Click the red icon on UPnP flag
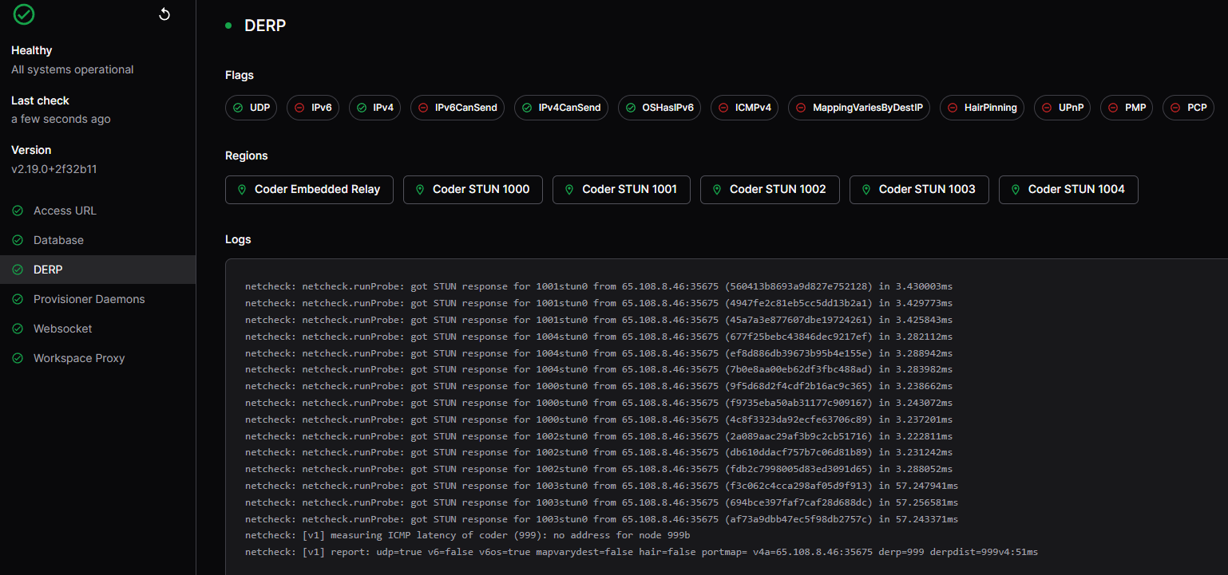Viewport: 1228px width, 575px height. (x=1047, y=108)
